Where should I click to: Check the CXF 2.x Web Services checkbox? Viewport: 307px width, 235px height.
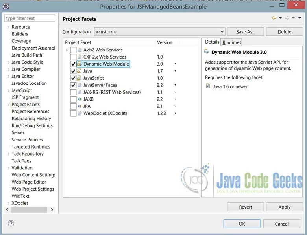tap(73, 57)
